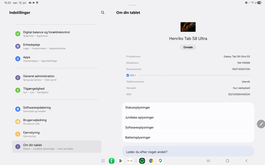Tap the clock showing 10.22

(x=7, y=3)
